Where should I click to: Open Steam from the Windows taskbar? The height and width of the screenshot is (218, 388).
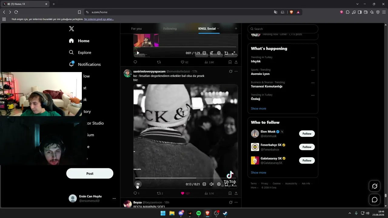225,213
